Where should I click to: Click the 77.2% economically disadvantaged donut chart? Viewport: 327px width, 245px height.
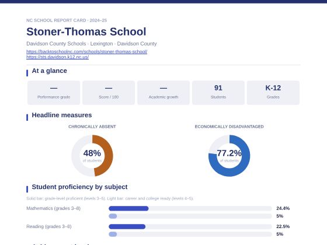pos(229,156)
